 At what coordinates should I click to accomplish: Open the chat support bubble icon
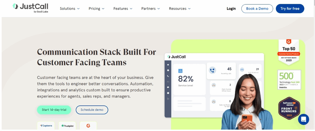click(x=303, y=119)
